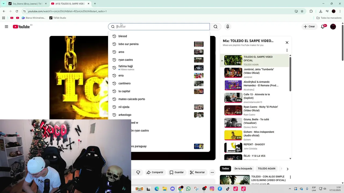Select the De tu búsqueda chip
Image resolution: width=344 pixels, height=193 pixels.
coord(243,169)
